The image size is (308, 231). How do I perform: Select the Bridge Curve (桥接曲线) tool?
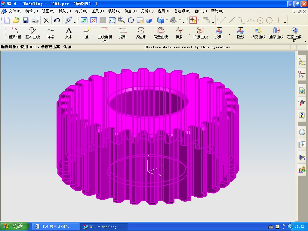pyautogui.click(x=200, y=33)
